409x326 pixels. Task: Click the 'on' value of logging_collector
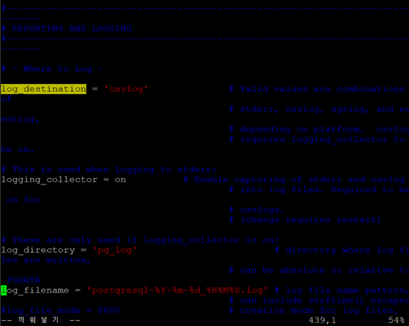coord(120,179)
